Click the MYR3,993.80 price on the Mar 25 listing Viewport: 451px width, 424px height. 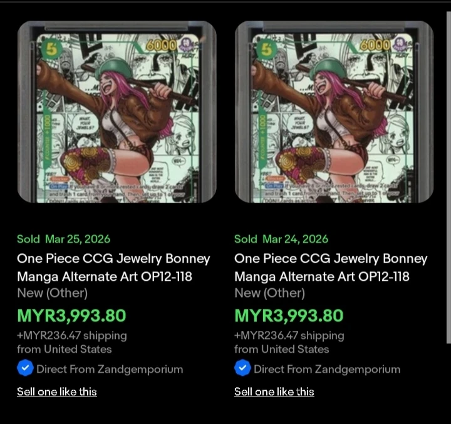71,315
